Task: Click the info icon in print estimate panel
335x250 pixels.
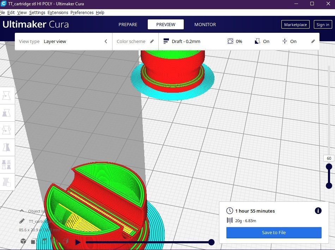Action: click(318, 211)
